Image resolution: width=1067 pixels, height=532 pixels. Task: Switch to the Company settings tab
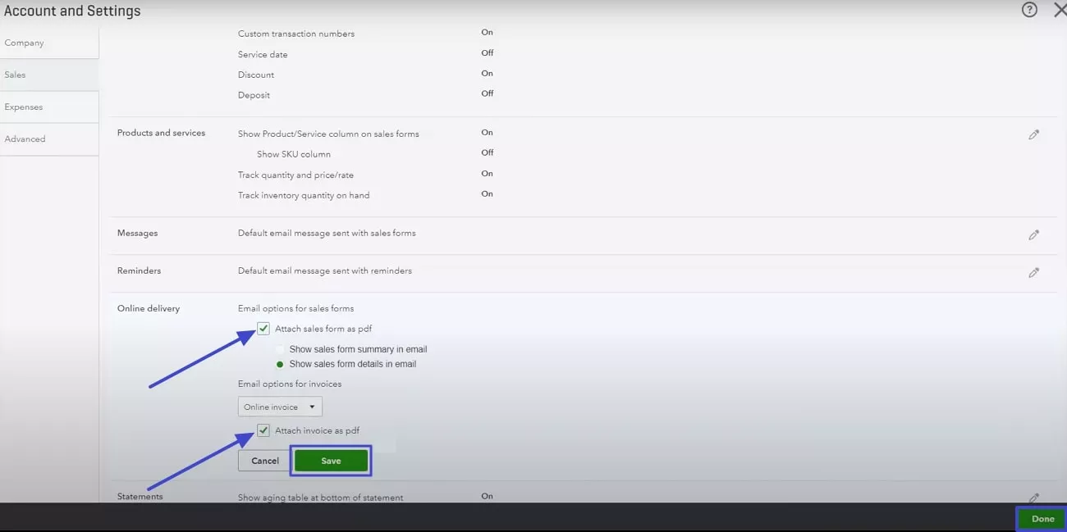click(24, 42)
